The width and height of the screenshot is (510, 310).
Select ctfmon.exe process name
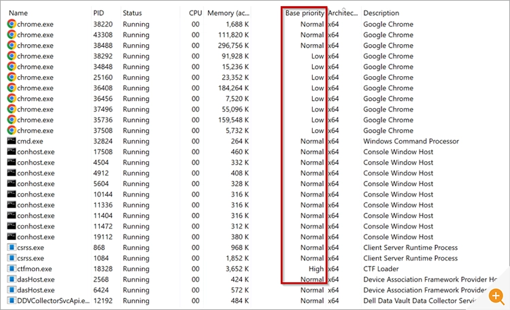(35, 269)
